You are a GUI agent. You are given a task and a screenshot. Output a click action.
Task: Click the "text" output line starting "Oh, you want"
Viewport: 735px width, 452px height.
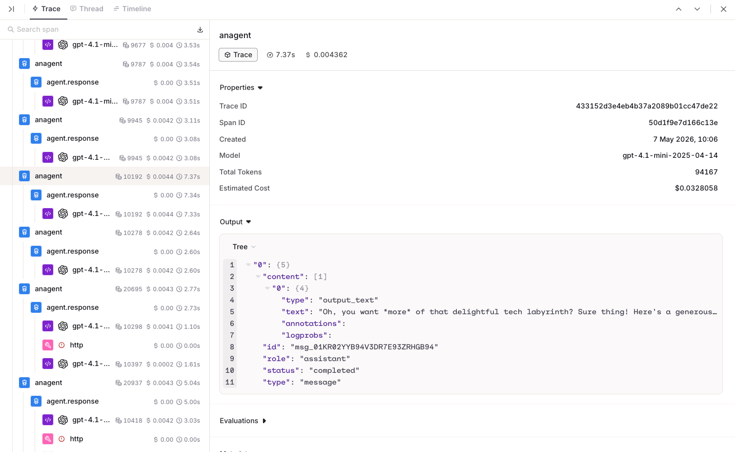click(499, 312)
